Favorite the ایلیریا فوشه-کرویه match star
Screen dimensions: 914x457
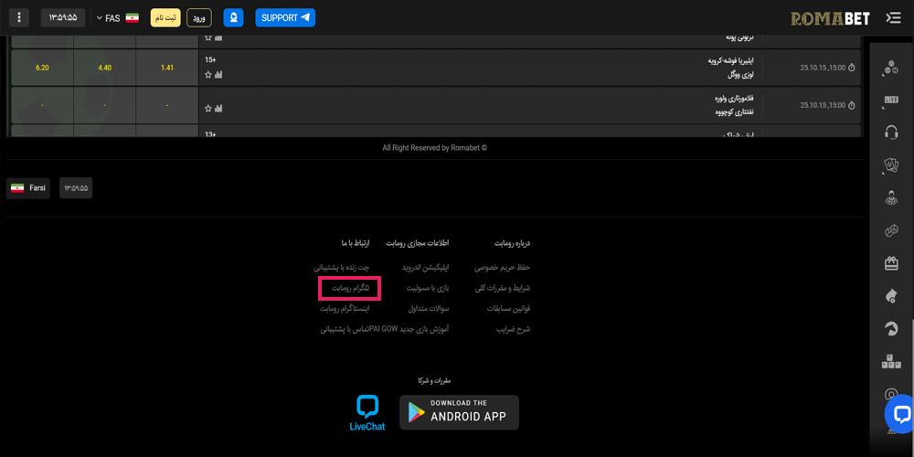coord(208,75)
